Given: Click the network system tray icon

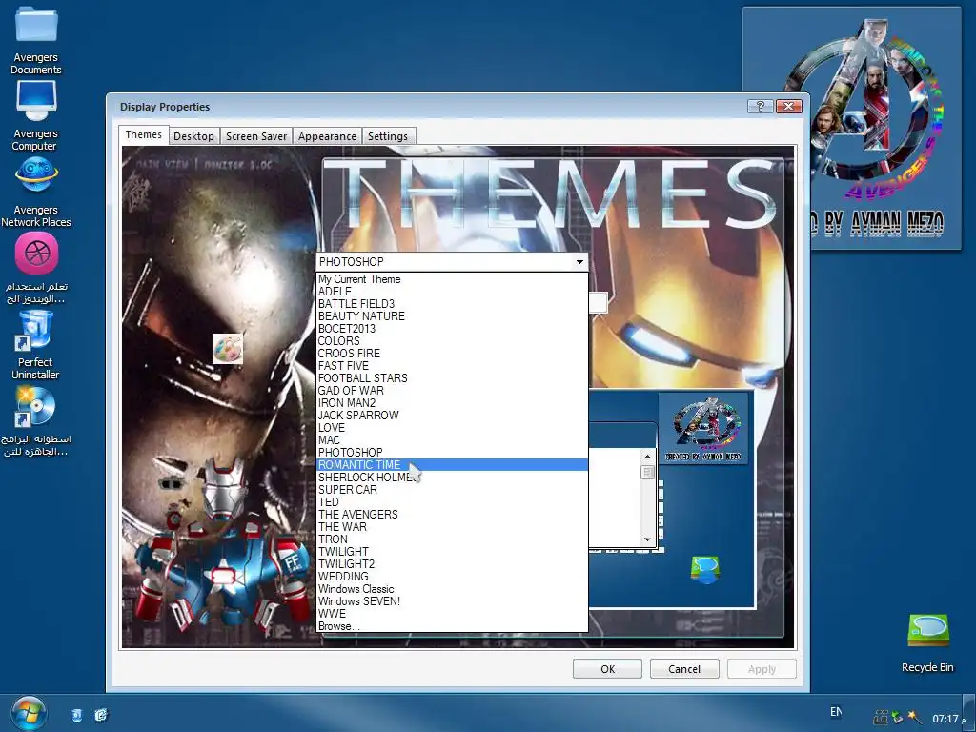Looking at the screenshot, I should tap(880, 718).
